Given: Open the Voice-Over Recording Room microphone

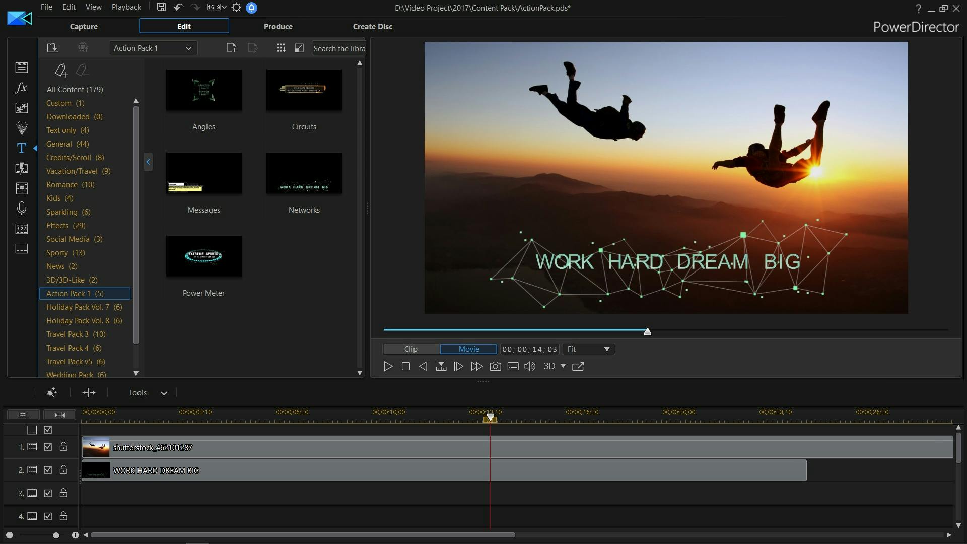Looking at the screenshot, I should click(x=21, y=209).
